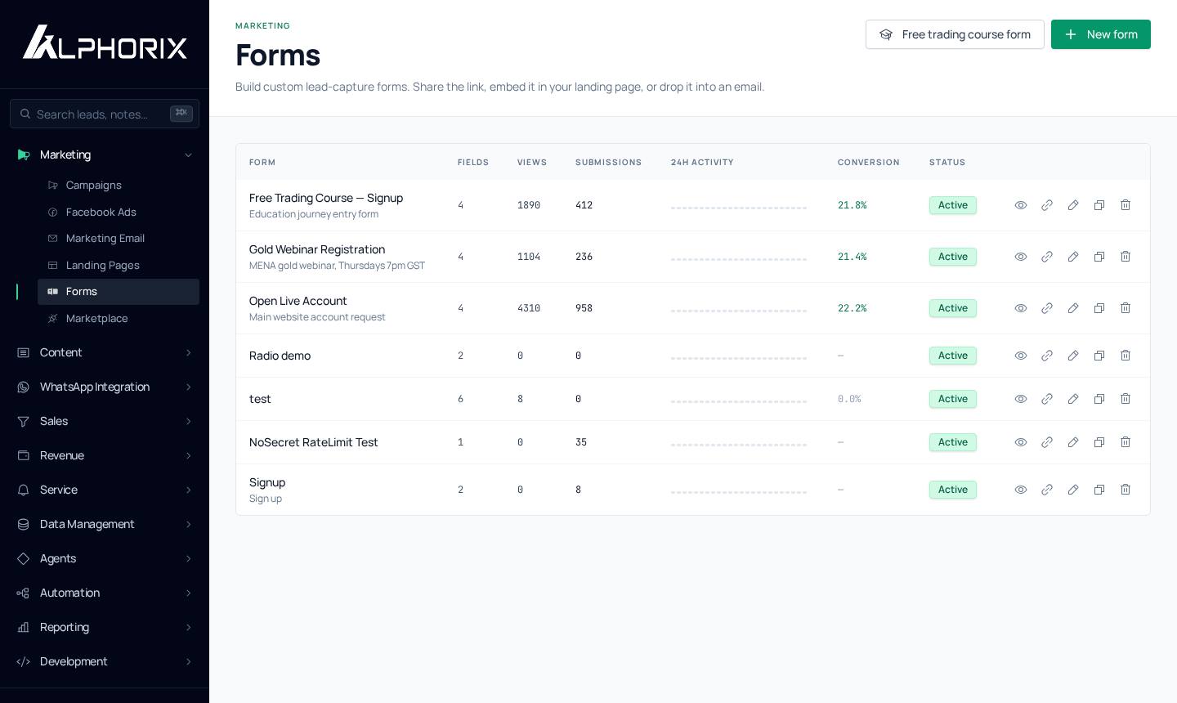Edit the Signup form

pos(1073,490)
